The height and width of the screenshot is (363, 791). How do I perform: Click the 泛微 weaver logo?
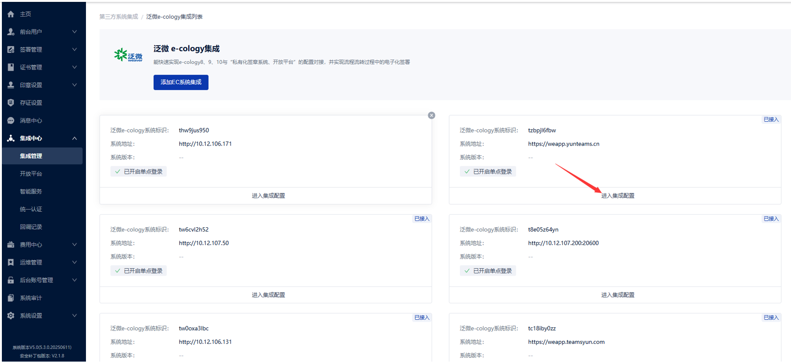(x=128, y=55)
